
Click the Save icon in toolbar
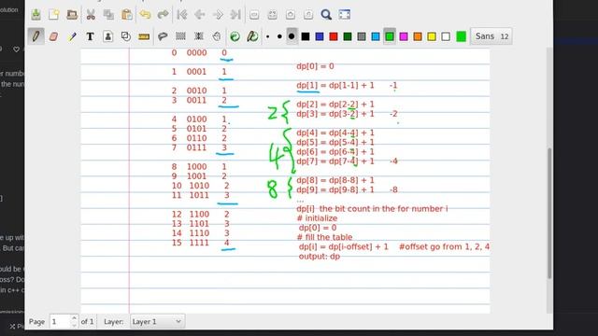(x=36, y=15)
